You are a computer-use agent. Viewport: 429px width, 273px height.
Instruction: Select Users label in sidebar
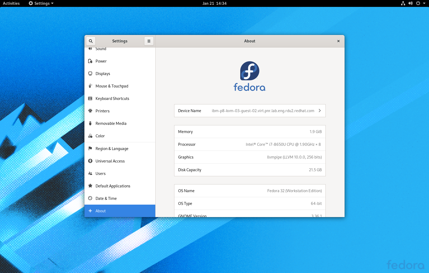tap(101, 174)
